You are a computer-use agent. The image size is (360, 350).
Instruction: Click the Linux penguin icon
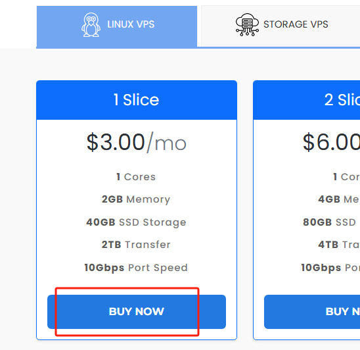point(91,24)
